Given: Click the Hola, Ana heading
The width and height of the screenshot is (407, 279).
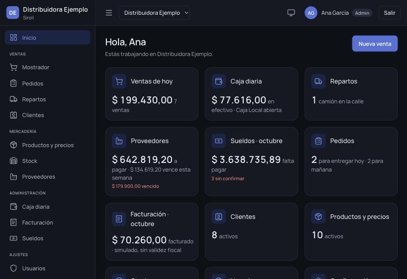Looking at the screenshot, I should [125, 42].
